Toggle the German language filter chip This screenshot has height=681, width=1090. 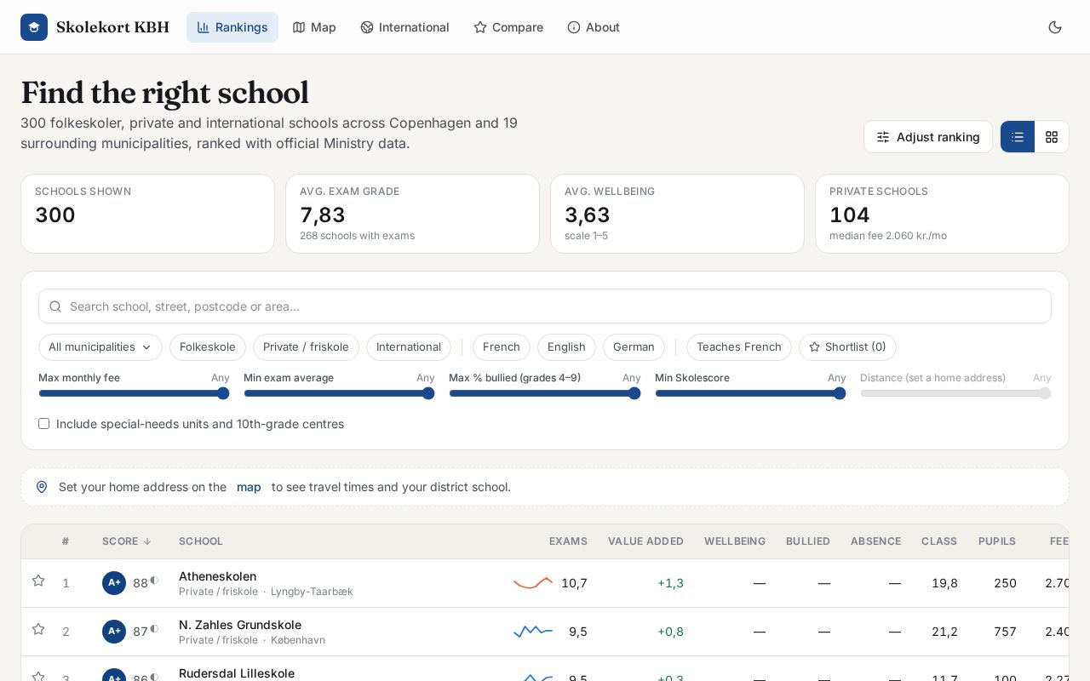click(x=634, y=347)
